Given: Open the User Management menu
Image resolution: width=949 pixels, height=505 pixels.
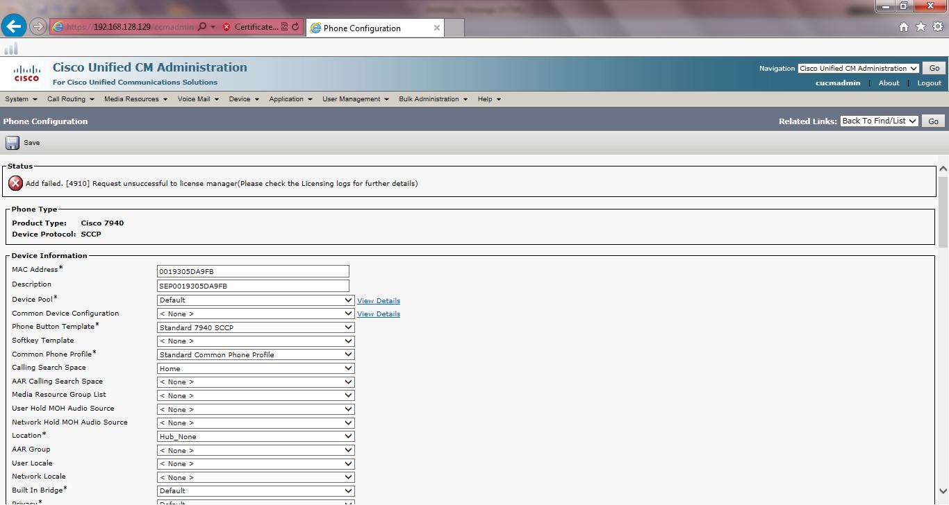Looking at the screenshot, I should coord(356,99).
